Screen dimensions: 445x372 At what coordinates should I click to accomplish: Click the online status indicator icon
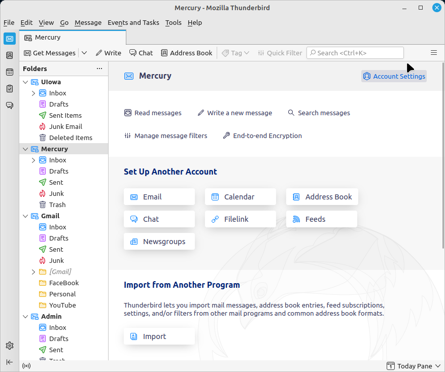(26, 366)
